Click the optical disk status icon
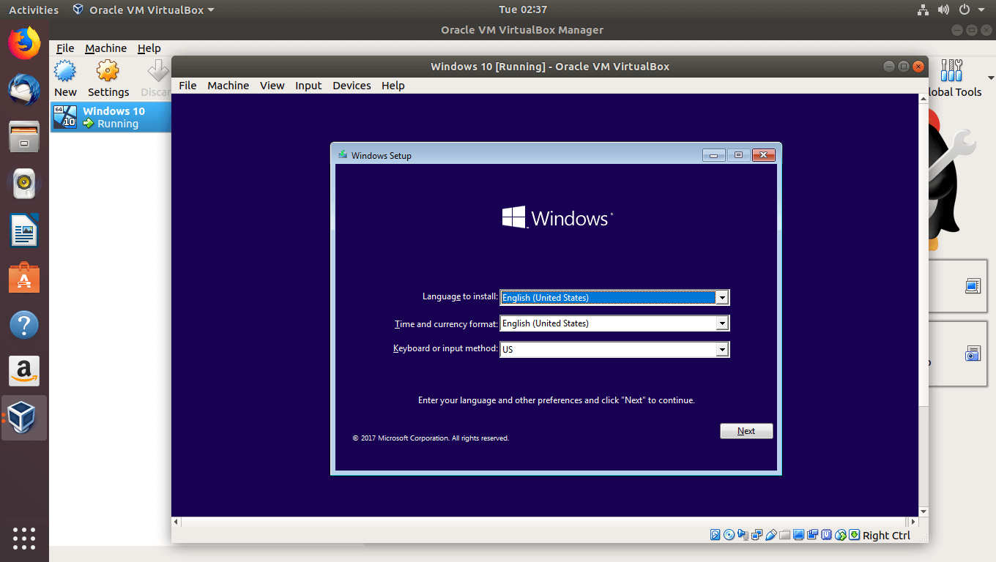This screenshot has height=562, width=996. click(729, 535)
